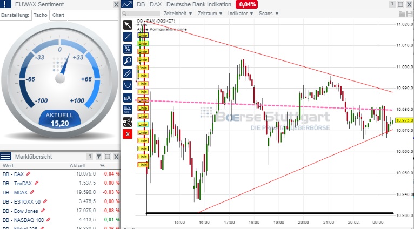This screenshot has width=414, height=229.
Task: Sort by the Wert column header
Action: [8, 166]
